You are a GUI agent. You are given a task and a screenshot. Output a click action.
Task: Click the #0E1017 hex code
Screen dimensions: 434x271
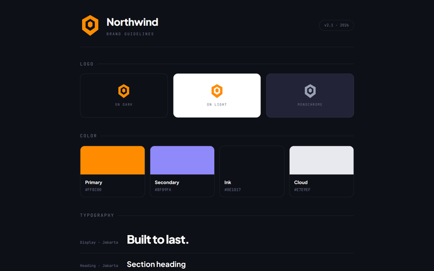coord(232,189)
